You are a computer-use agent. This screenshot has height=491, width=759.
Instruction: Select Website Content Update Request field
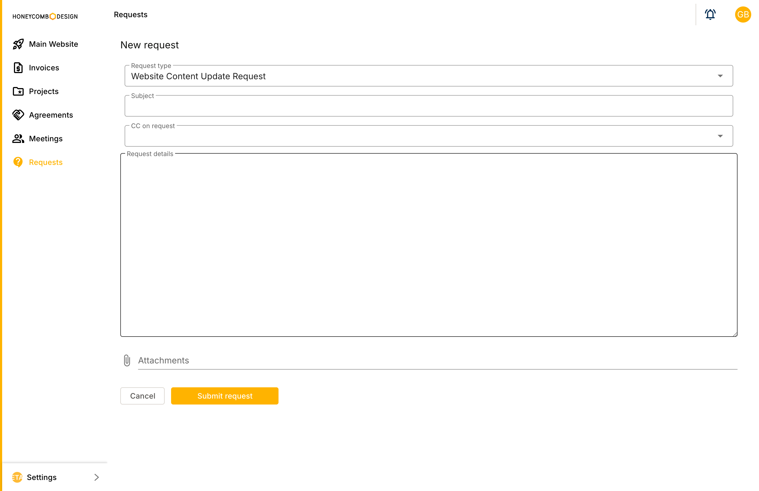click(x=429, y=76)
